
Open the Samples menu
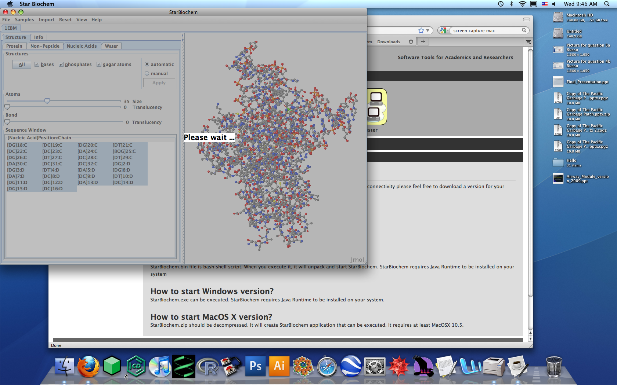24,20
